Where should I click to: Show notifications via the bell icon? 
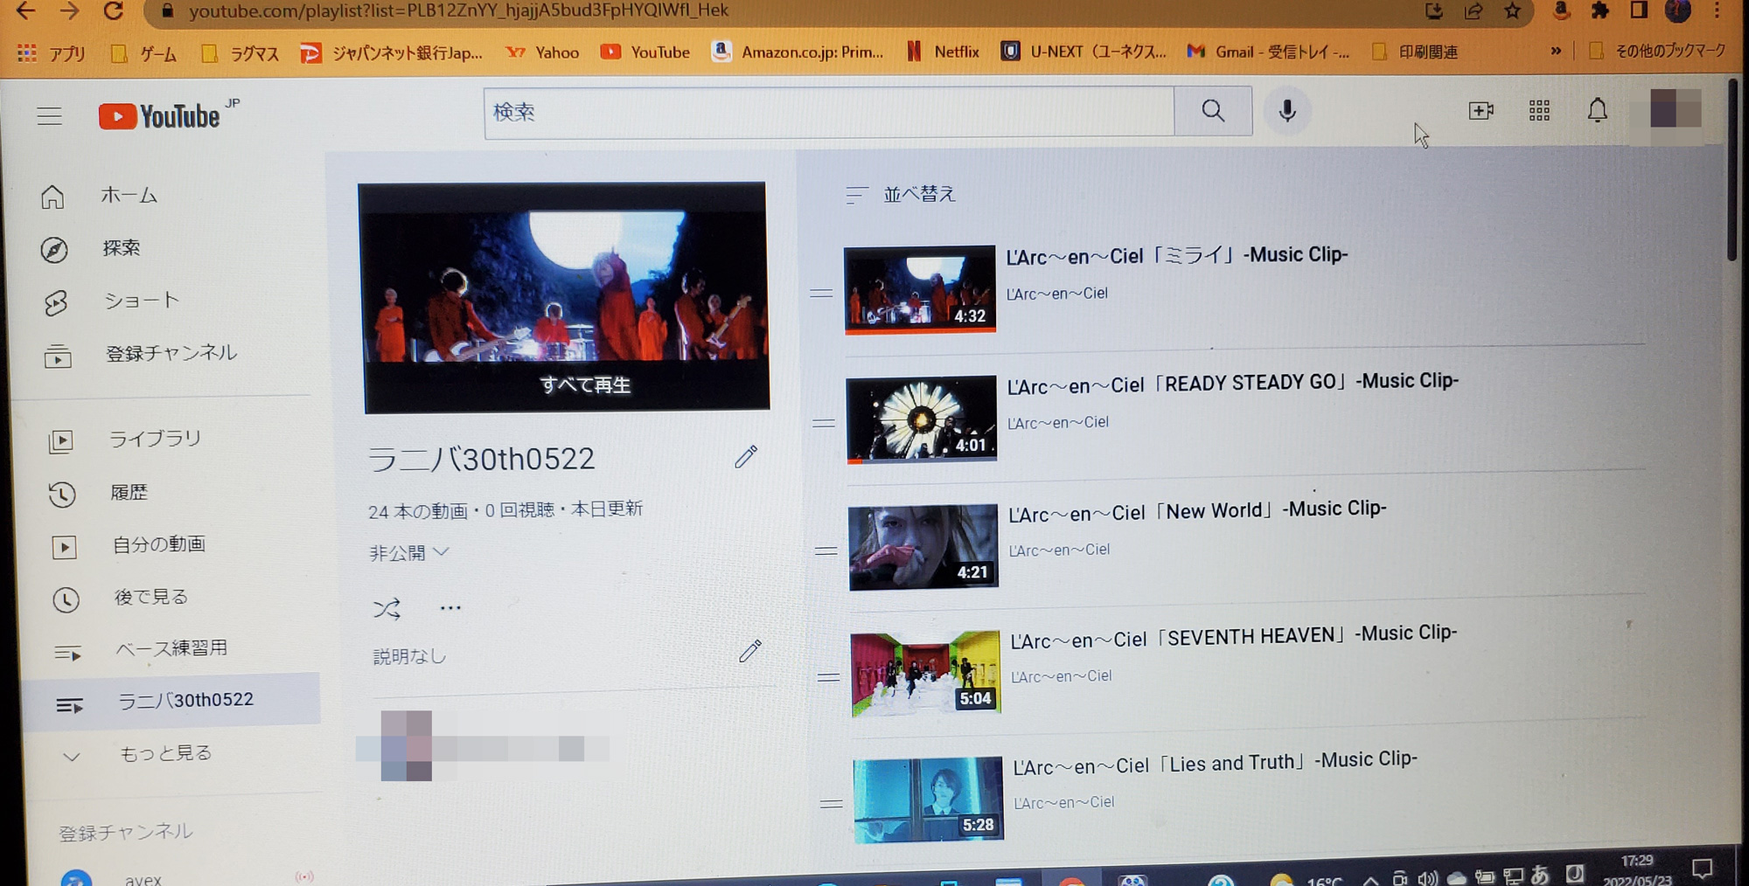[1597, 110]
